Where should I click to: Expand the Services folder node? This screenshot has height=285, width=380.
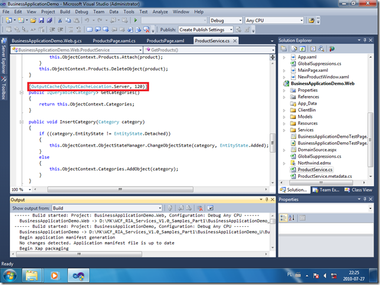(286, 130)
